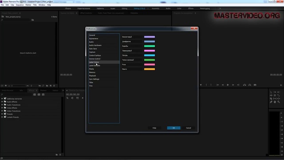Click Step Forward one frame in Program monitor

pos(233,85)
